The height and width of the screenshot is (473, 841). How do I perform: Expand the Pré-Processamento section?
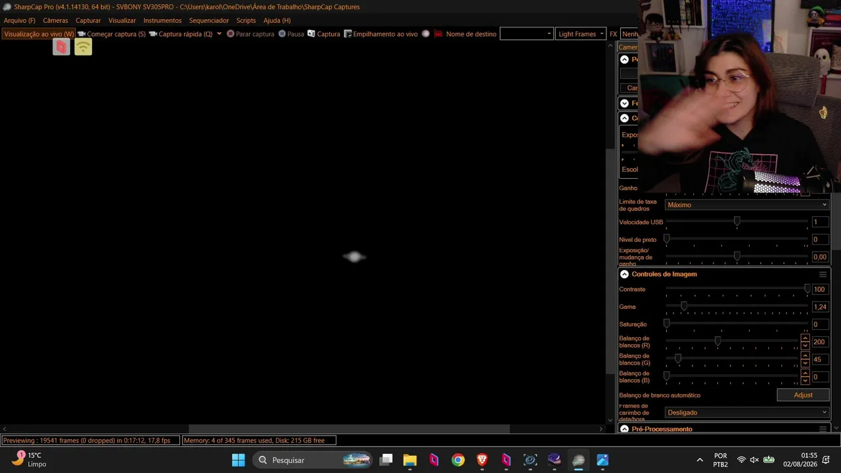coord(624,429)
